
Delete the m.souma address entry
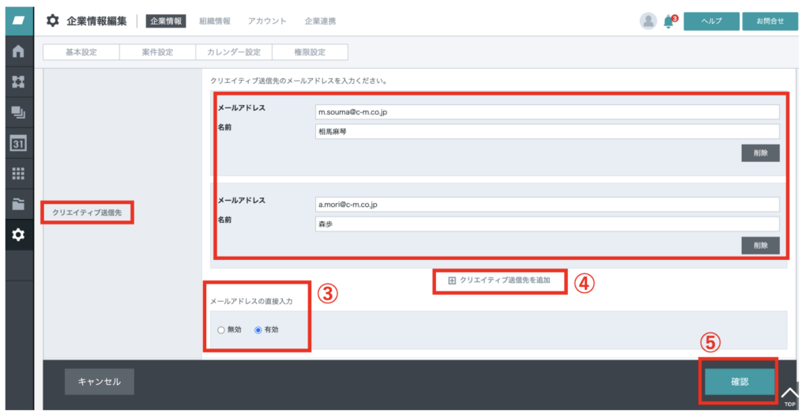click(761, 153)
